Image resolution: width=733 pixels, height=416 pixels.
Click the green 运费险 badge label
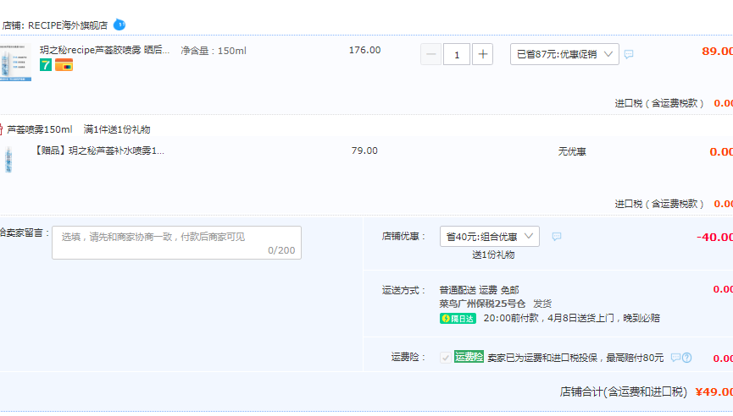(x=469, y=358)
